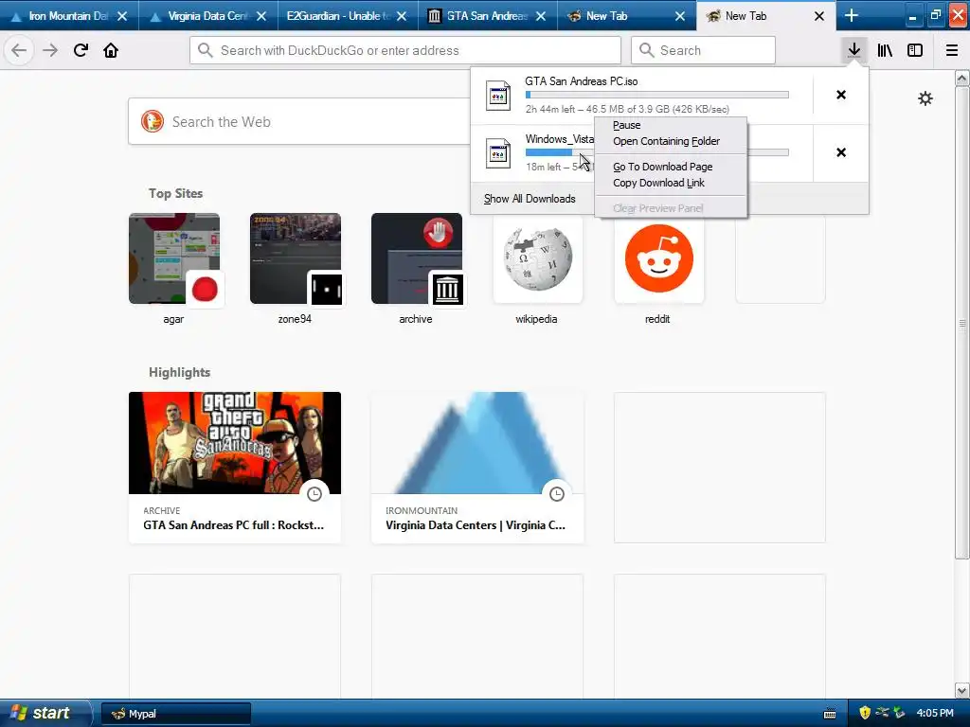Click the scrollbar up arrow
This screenshot has width=970, height=727.
pos(961,78)
